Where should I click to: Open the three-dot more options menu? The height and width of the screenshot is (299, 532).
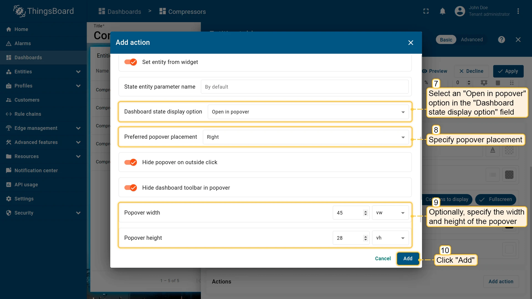tap(518, 11)
